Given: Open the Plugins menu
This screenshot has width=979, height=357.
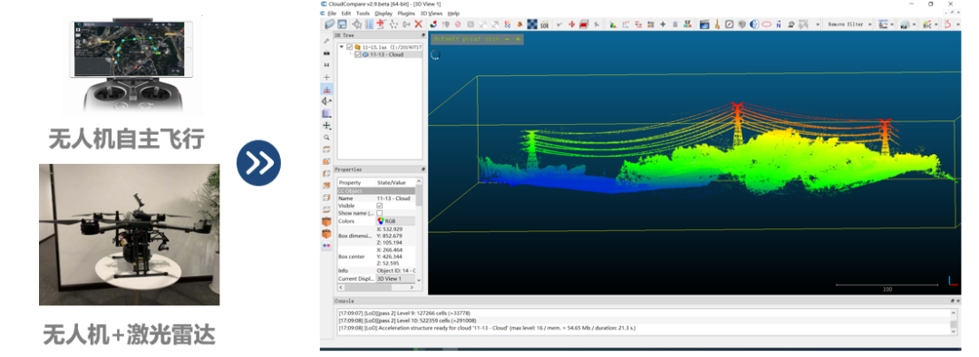Looking at the screenshot, I should pyautogui.click(x=406, y=13).
